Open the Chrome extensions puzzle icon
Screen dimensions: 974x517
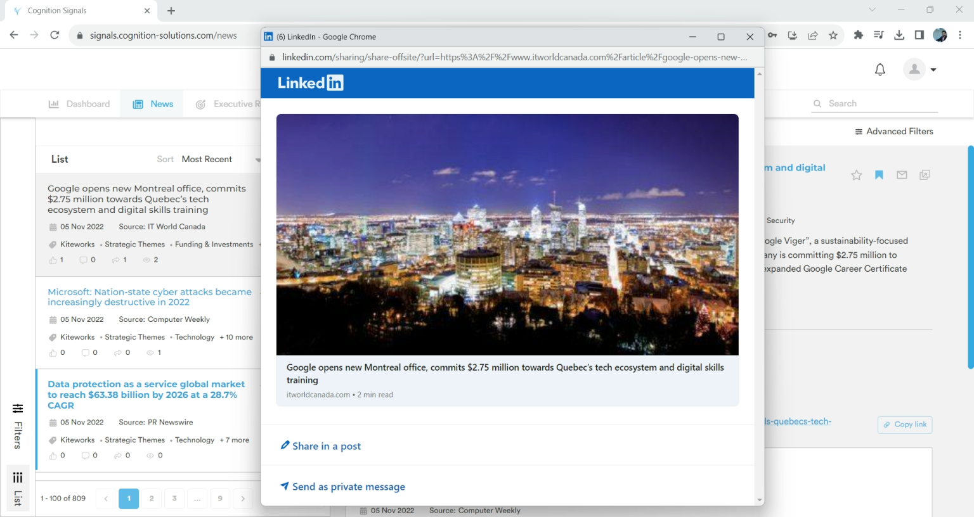pyautogui.click(x=859, y=35)
